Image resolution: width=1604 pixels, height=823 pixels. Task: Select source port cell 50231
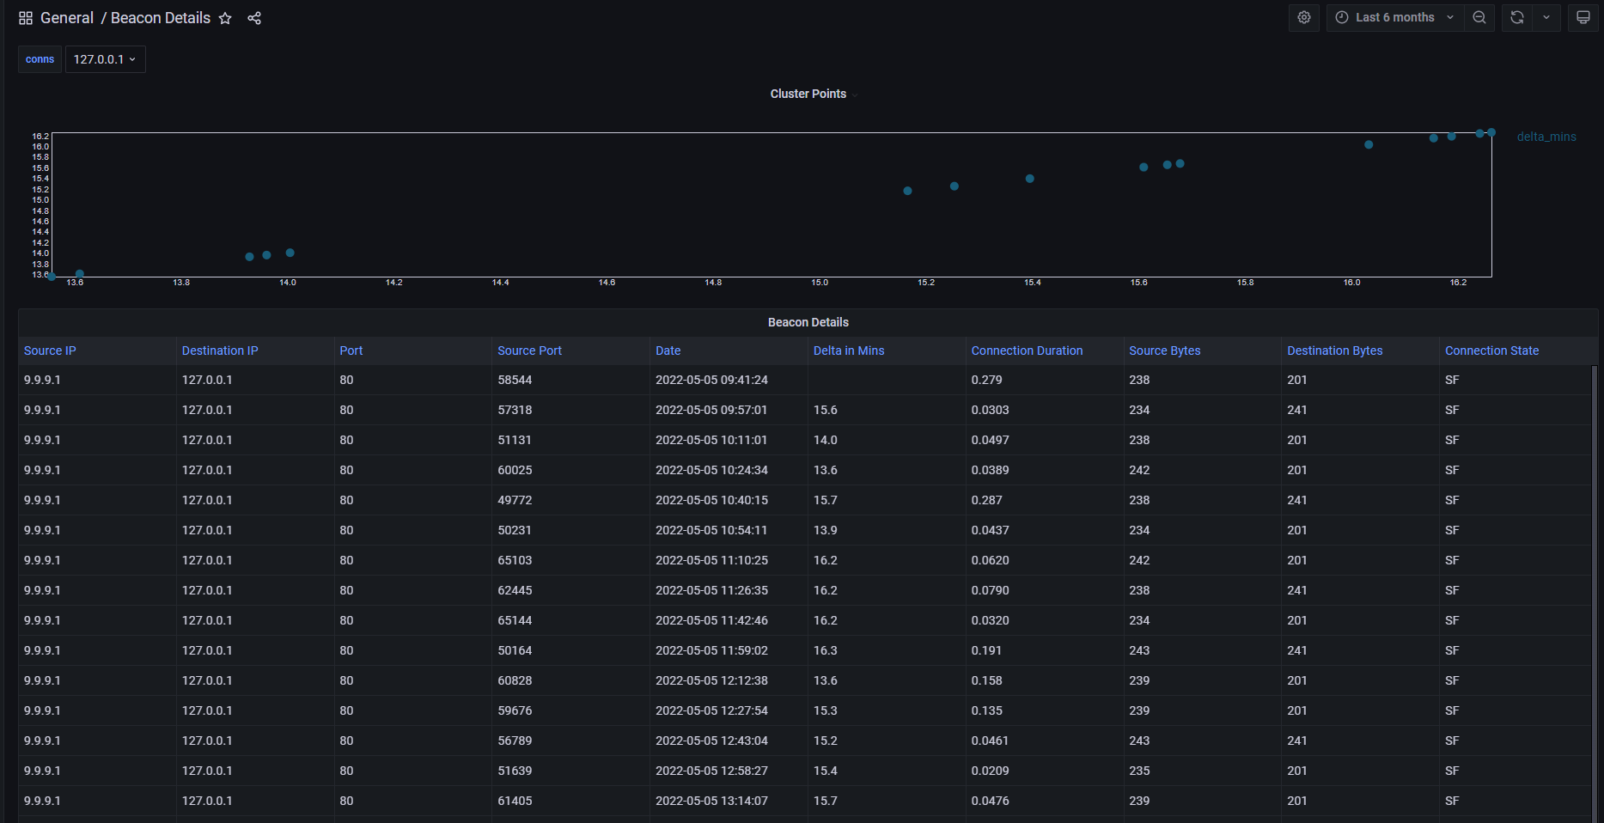pos(571,530)
